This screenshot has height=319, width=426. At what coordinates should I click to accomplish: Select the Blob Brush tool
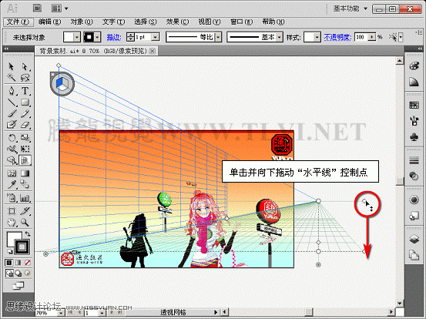pyautogui.click(x=11, y=125)
